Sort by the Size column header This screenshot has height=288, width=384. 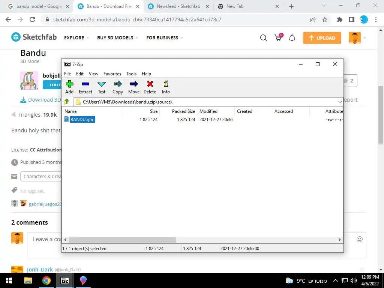[x=141, y=111]
